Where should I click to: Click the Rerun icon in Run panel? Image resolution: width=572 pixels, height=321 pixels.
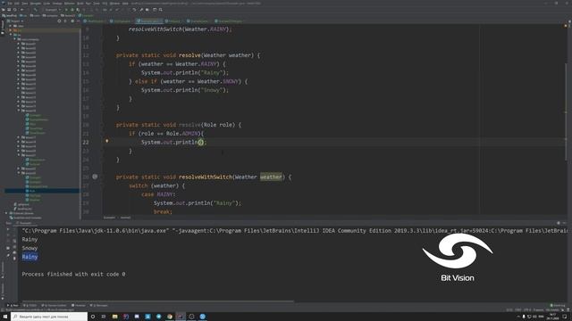pos(8,229)
